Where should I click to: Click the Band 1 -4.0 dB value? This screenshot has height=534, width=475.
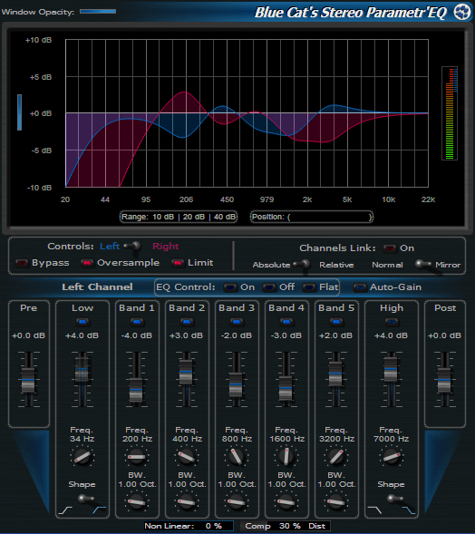point(137,335)
